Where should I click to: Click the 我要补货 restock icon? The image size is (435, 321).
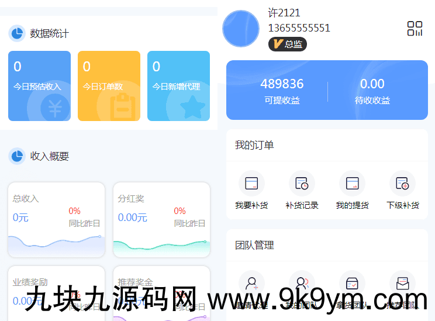[251, 184]
